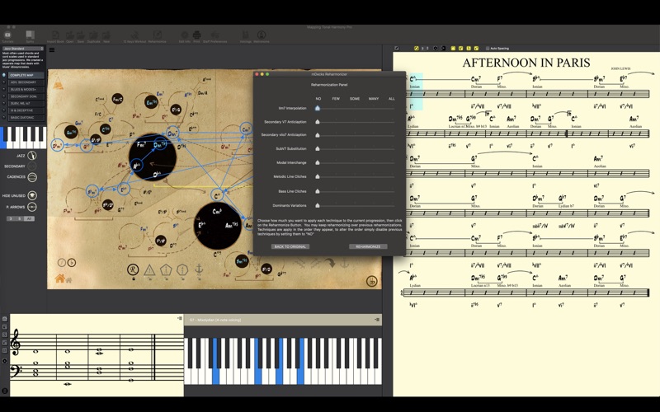Click the triangle icon below the map
This screenshot has height=412, width=660.
point(149,270)
